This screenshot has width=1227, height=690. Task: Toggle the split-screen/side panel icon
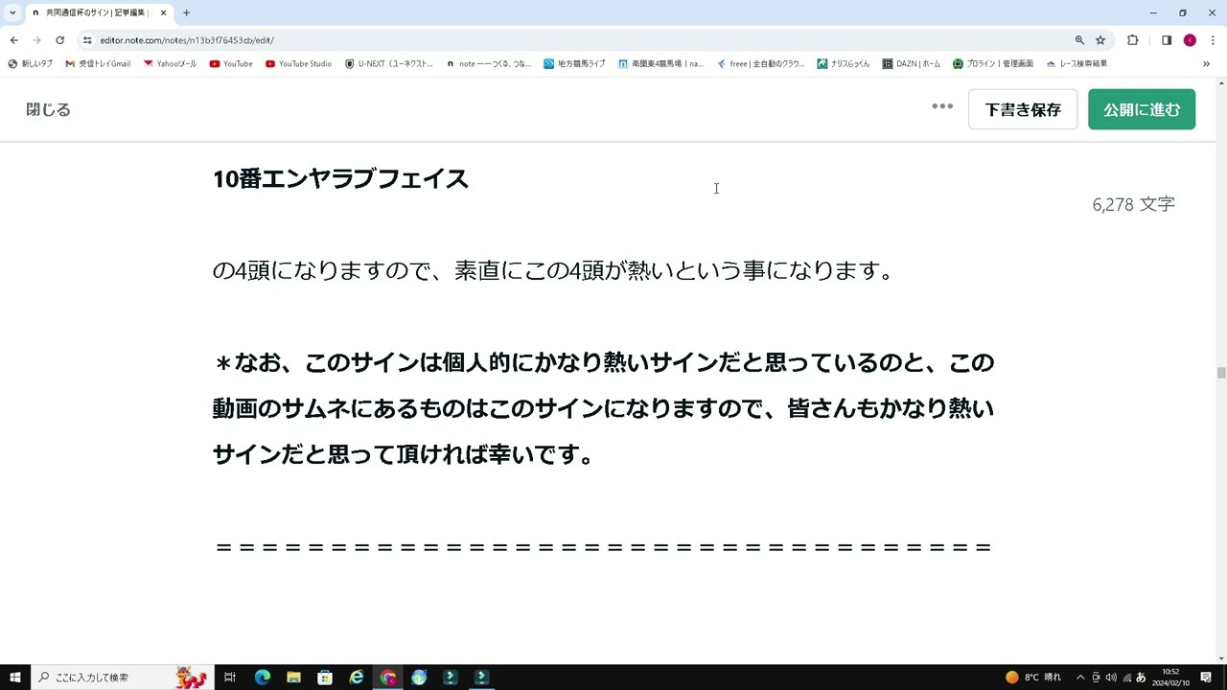[1167, 40]
